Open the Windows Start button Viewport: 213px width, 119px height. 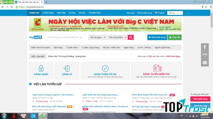coord(4,116)
